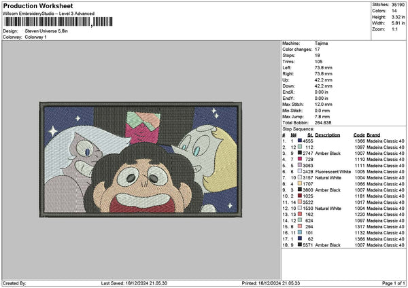Select the EndX value 0.00 in

coord(322,92)
